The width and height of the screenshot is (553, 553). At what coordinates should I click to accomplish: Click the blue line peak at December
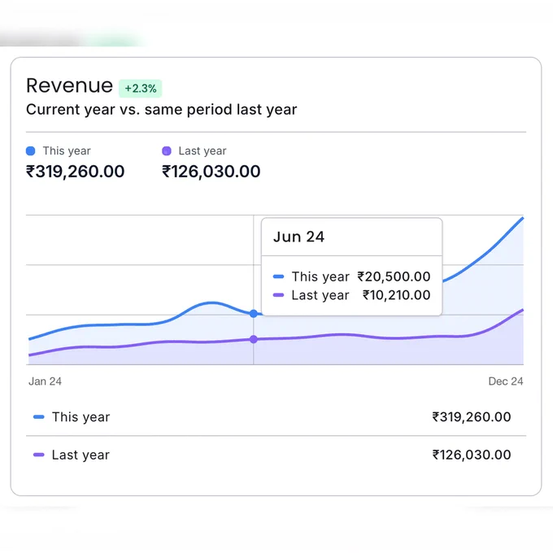coord(522,218)
